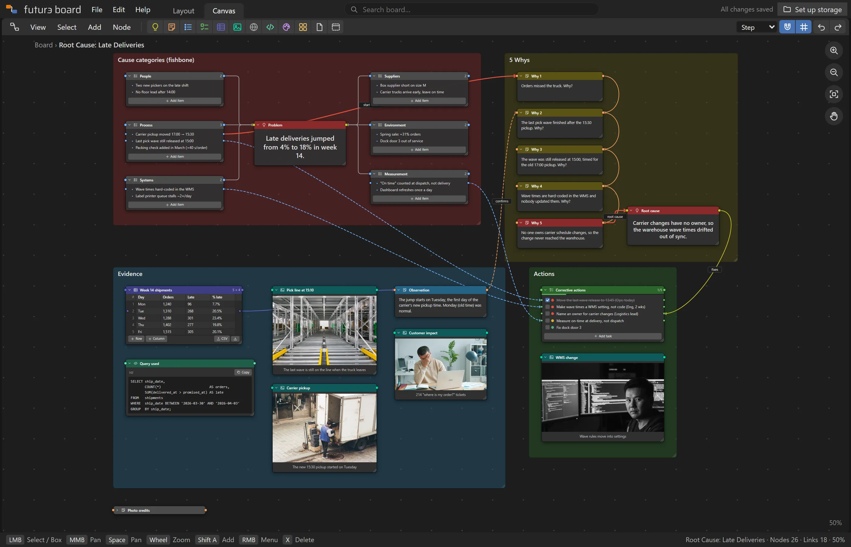Toggle the grid display button

[x=804, y=27]
